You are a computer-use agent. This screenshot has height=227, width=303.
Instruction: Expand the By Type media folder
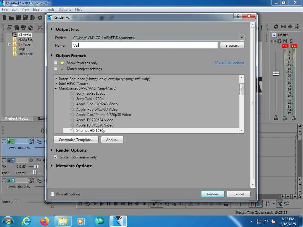pyautogui.click(x=9, y=44)
